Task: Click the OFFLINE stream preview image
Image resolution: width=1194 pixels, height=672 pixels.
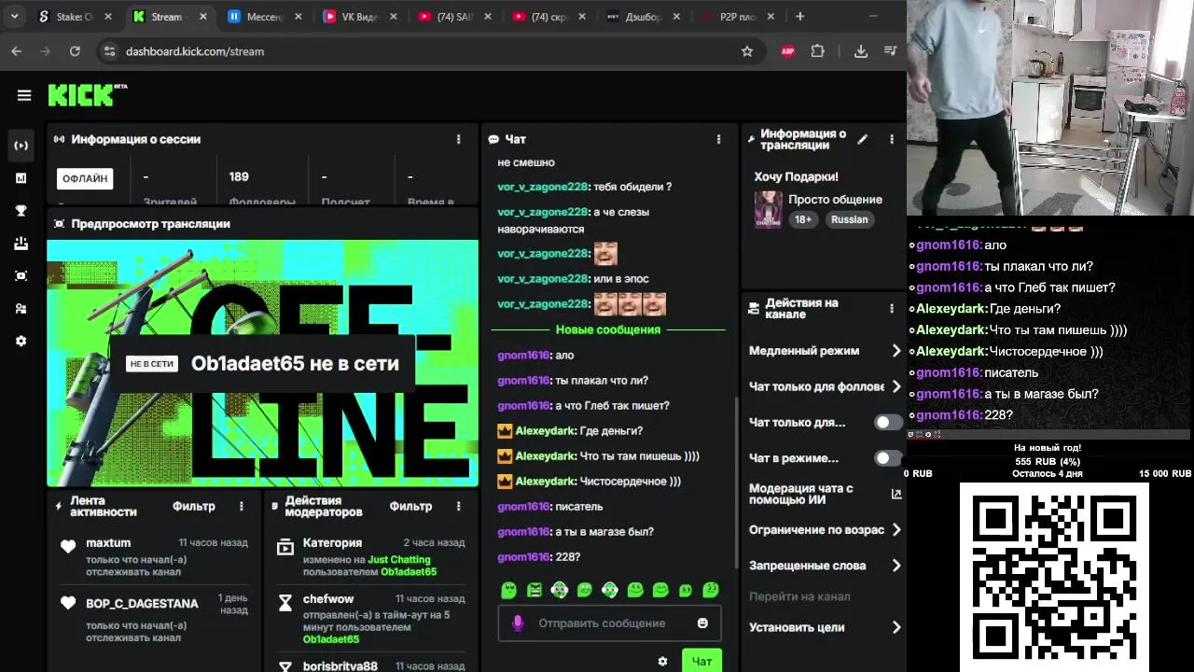Action: 262,363
